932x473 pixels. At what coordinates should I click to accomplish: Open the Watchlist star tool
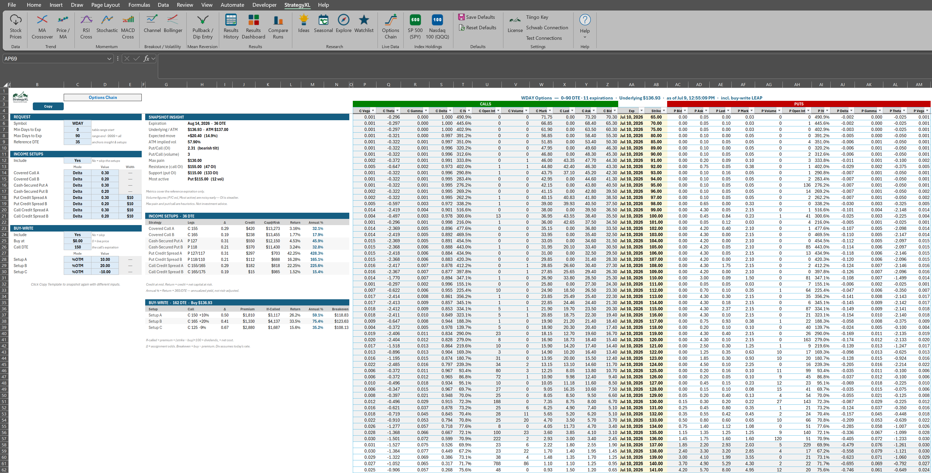[364, 24]
